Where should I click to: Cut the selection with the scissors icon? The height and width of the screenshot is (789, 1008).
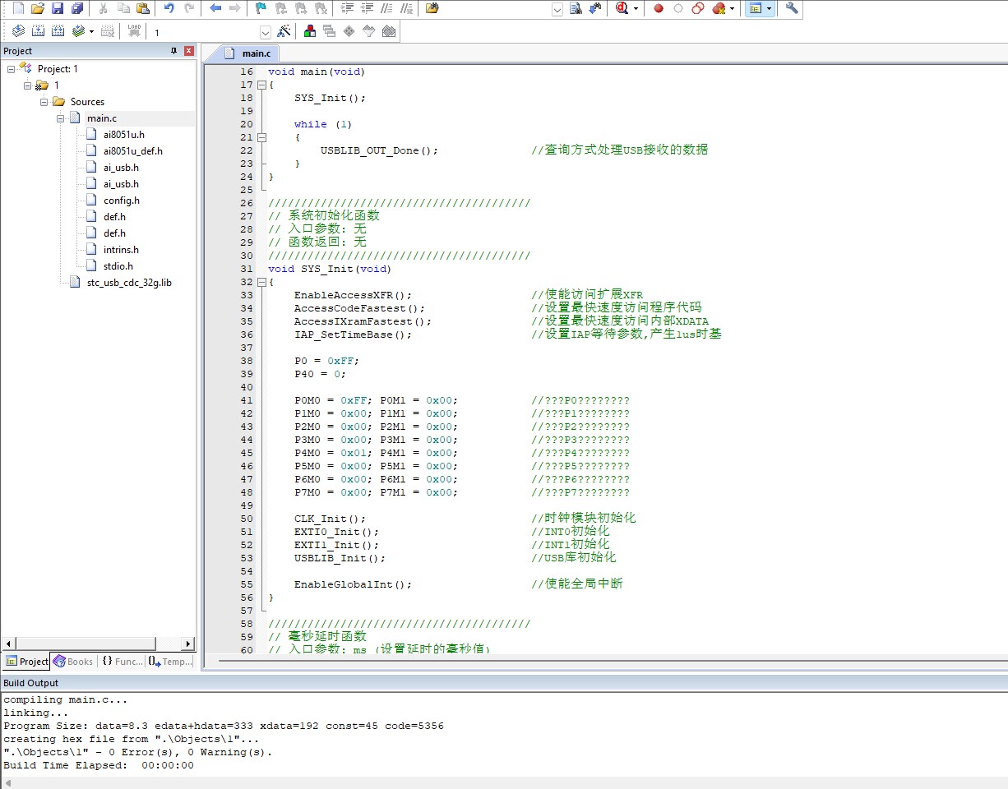103,8
